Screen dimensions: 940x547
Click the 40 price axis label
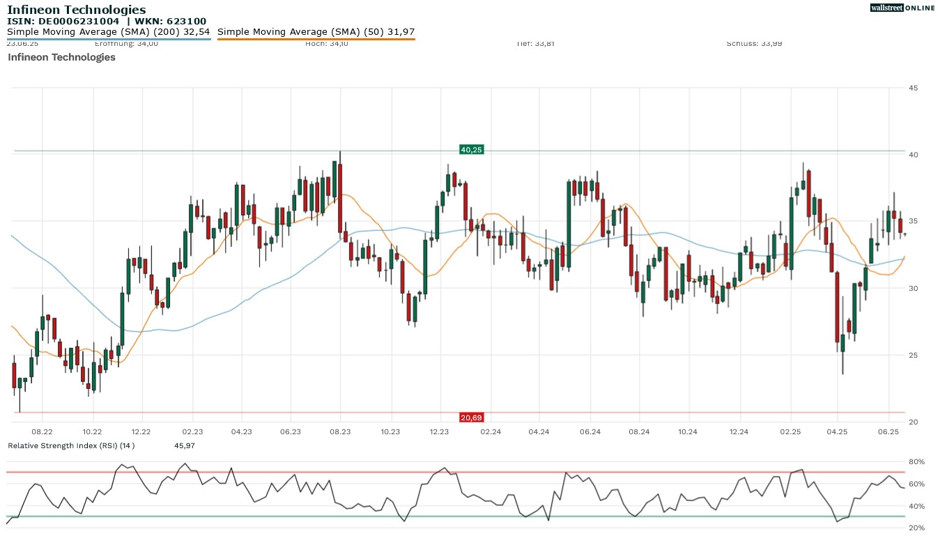[x=913, y=154]
